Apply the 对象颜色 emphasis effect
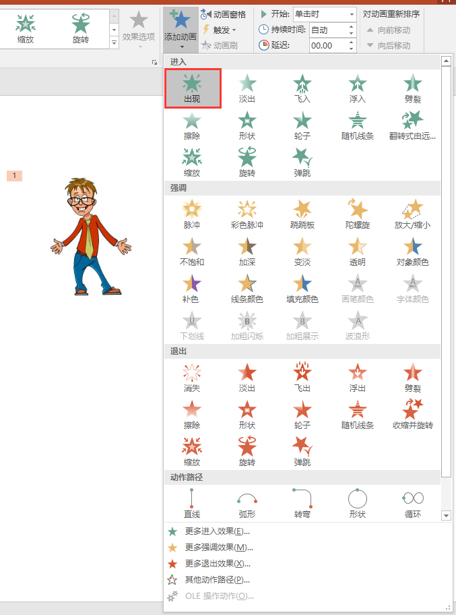This screenshot has width=456, height=615. pyautogui.click(x=412, y=252)
